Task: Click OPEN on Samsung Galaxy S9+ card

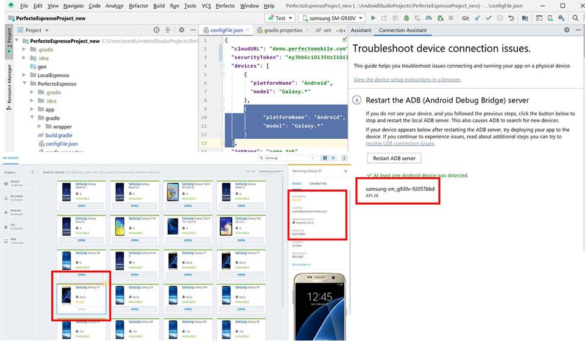Action: point(188,309)
